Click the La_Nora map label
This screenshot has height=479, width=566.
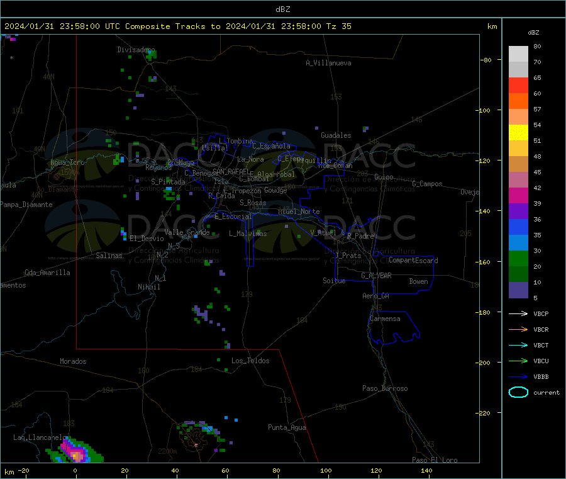[250, 159]
